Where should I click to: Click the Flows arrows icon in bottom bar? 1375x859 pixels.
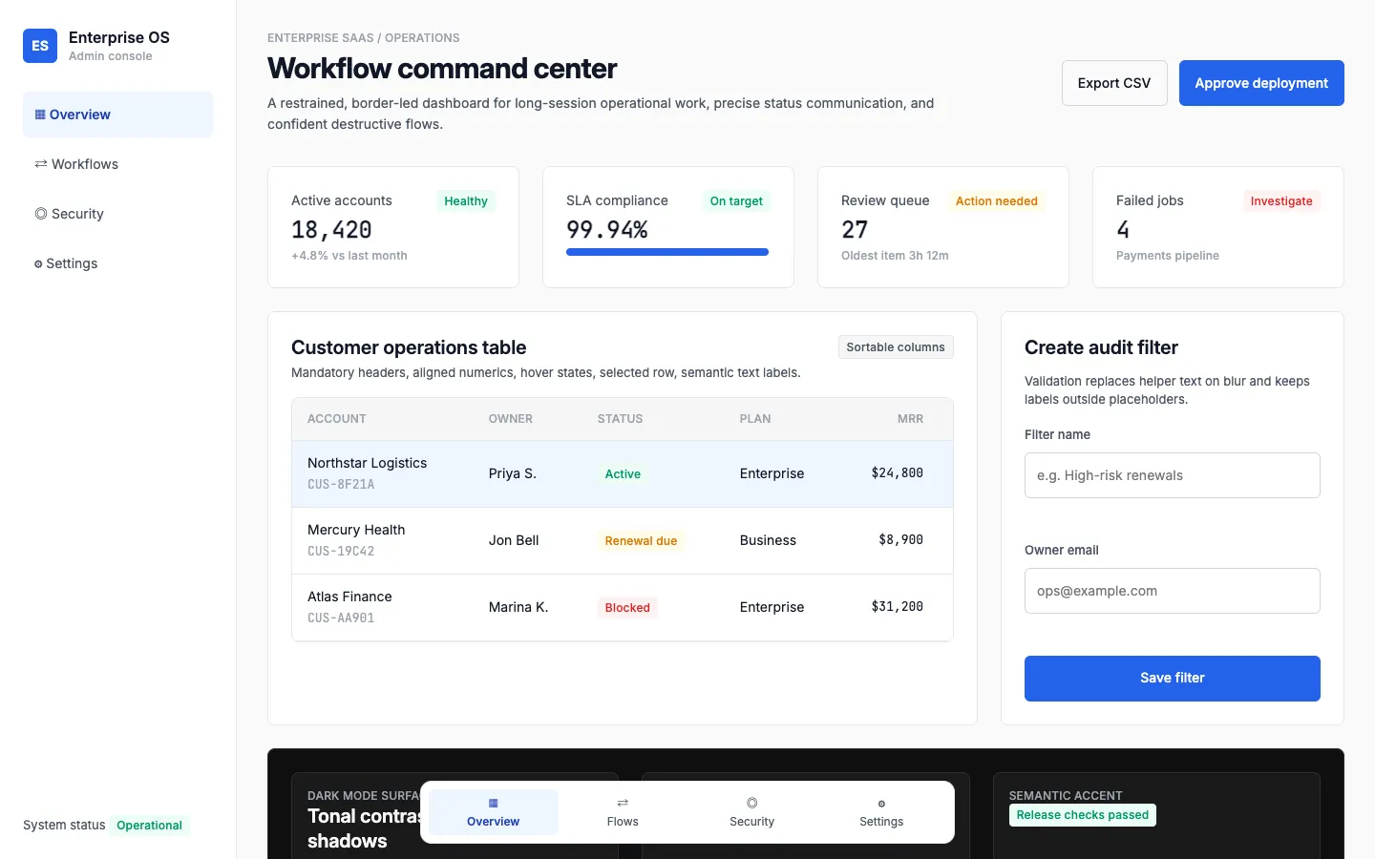click(x=623, y=804)
